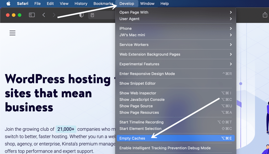Open the File menu
This screenshot has height=154, width=269.
38,4
